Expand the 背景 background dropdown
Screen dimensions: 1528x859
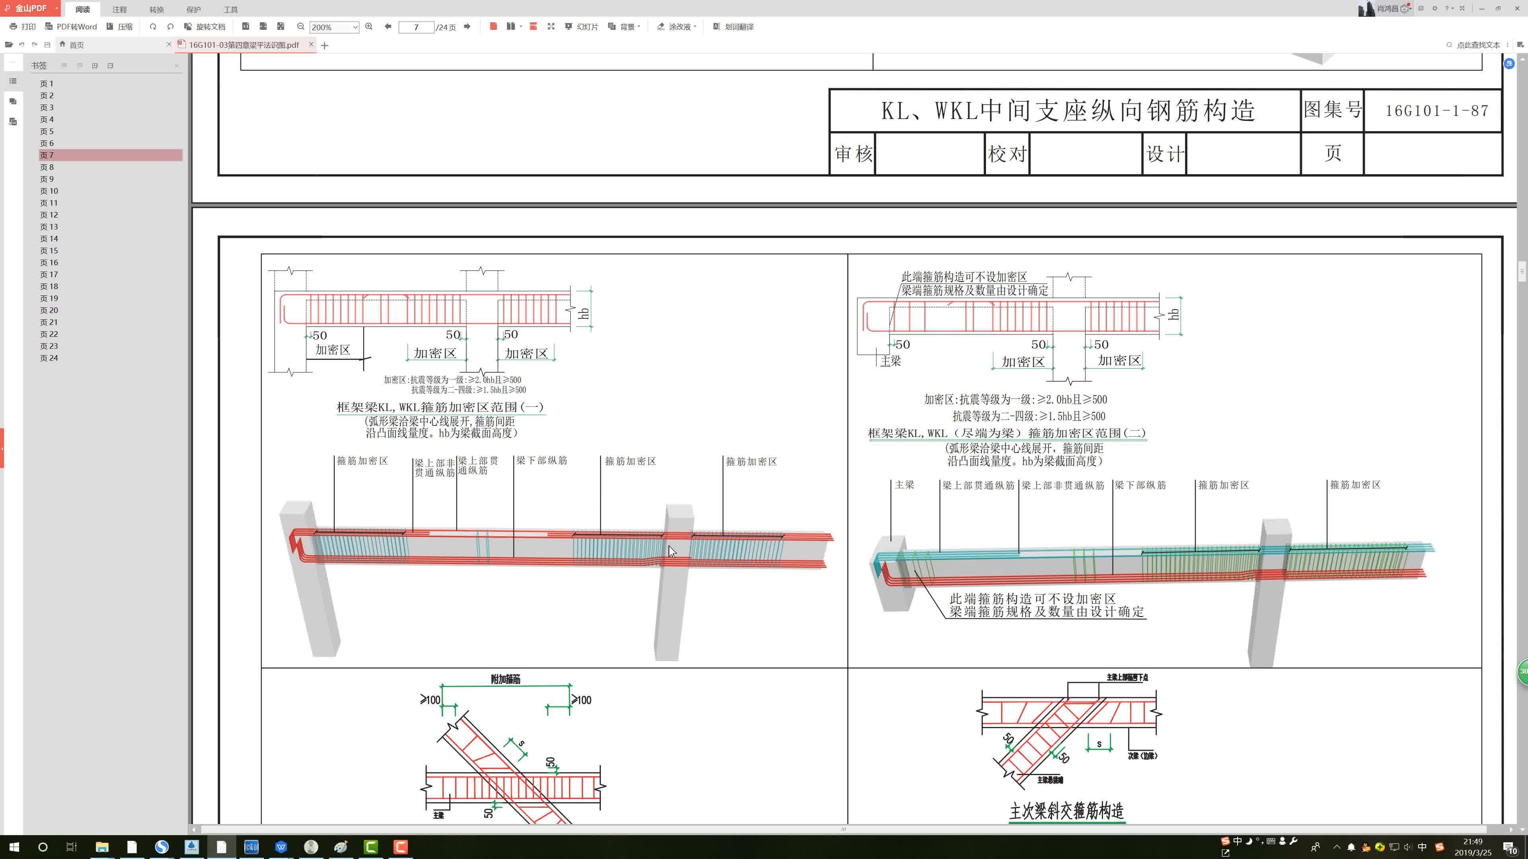click(x=639, y=27)
